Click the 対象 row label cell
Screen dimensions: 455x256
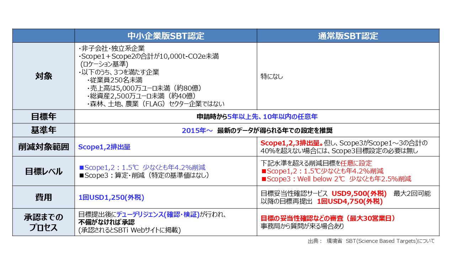(43, 76)
